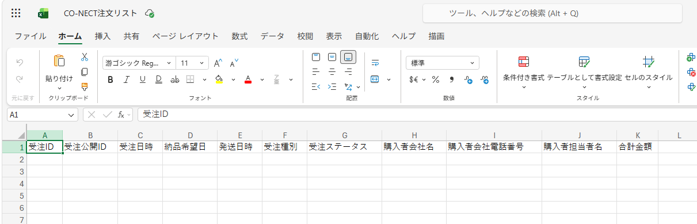Toggle bold formatting

[x=110, y=79]
